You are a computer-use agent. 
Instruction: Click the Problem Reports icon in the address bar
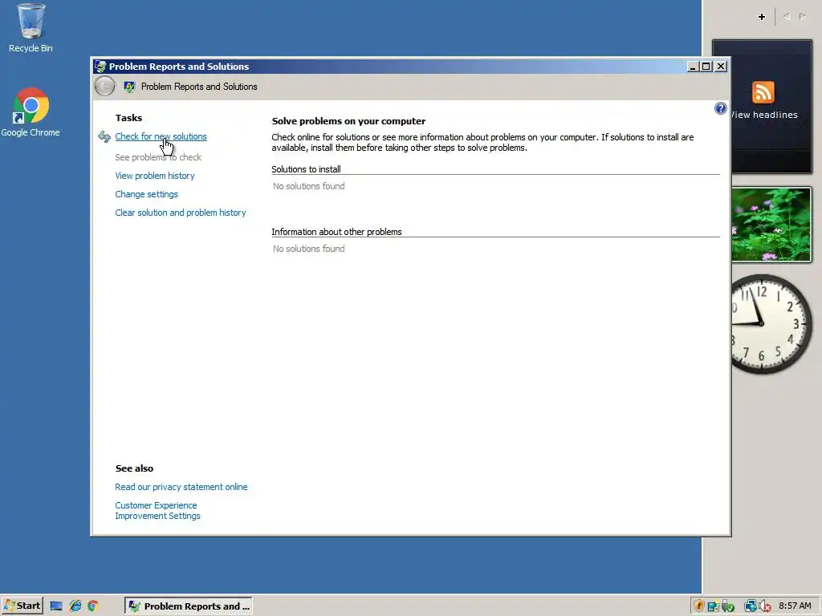pos(129,87)
